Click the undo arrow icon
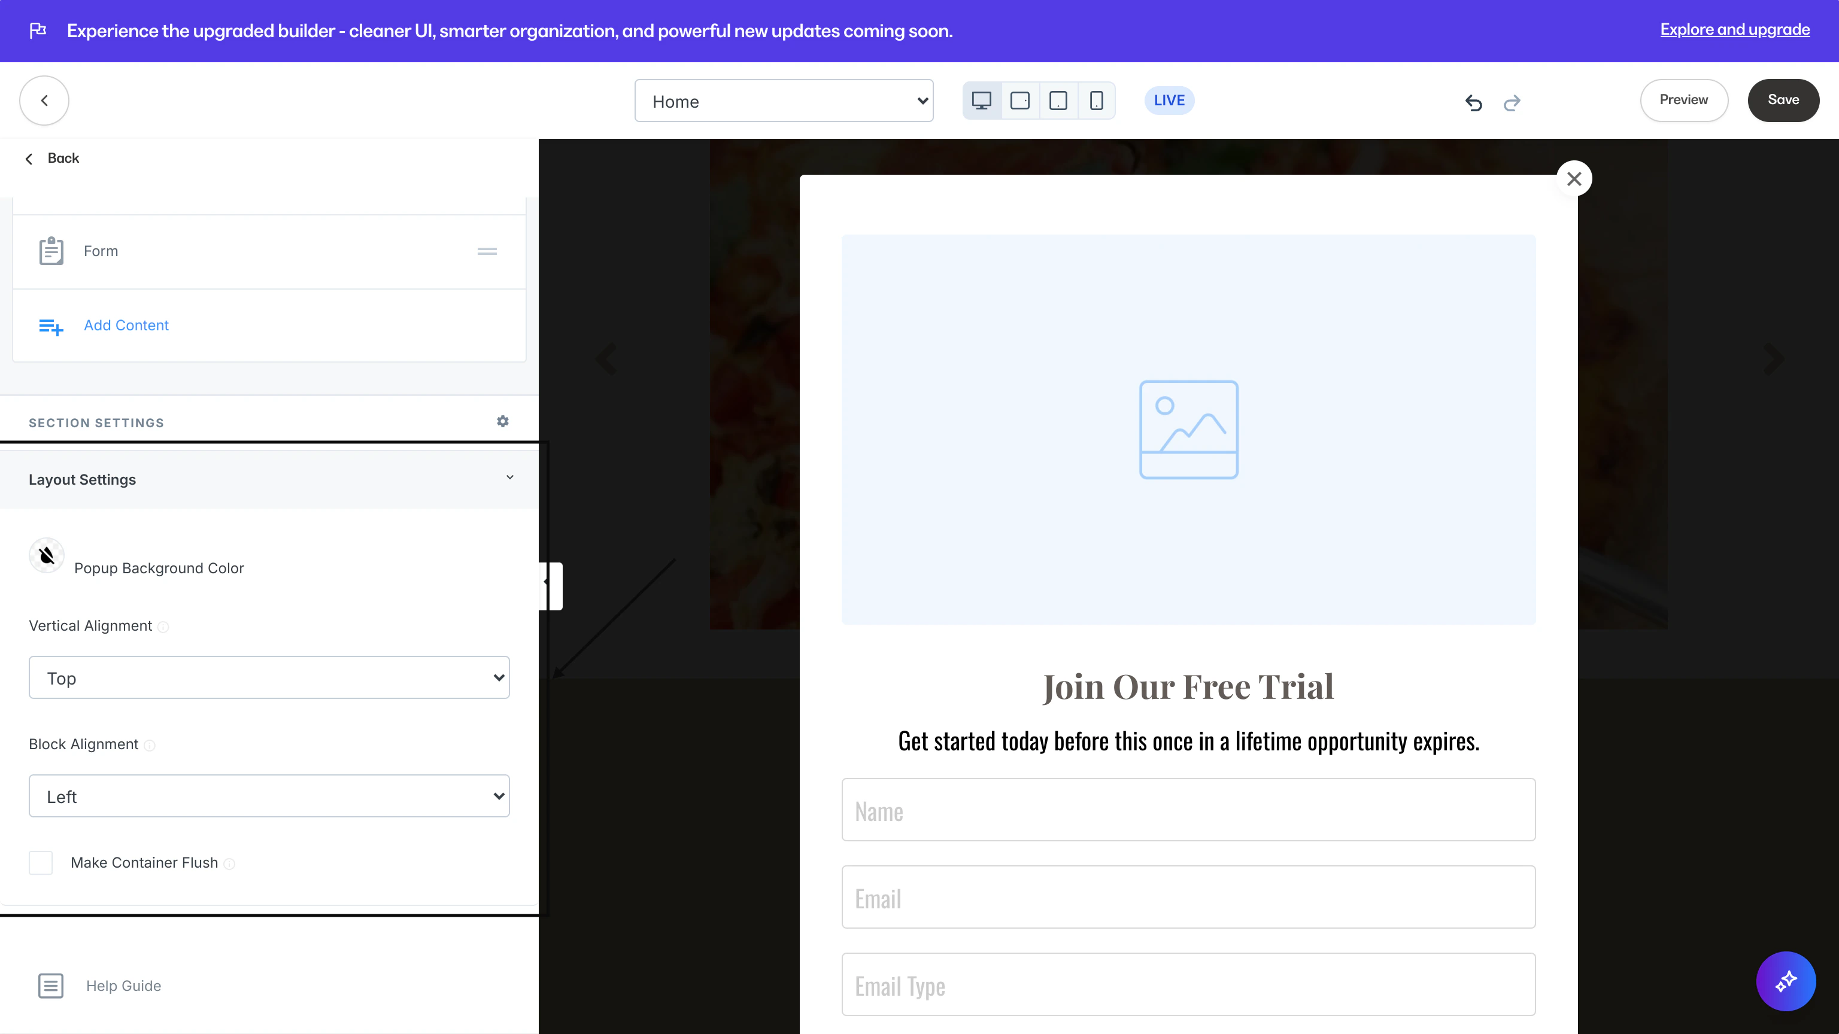 point(1473,103)
